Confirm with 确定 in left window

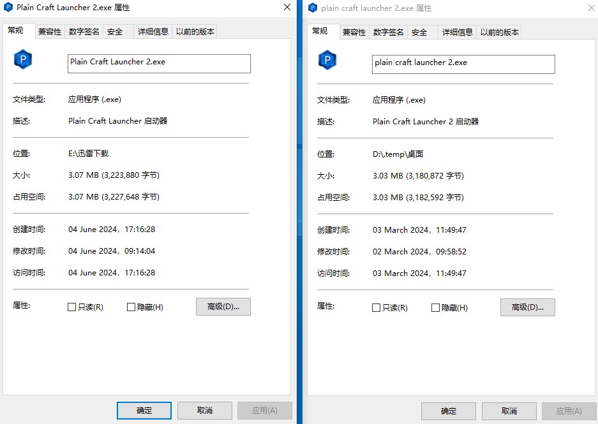pos(144,410)
